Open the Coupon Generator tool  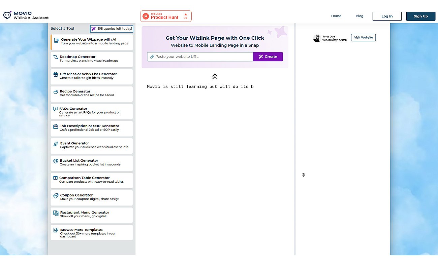[92, 198]
